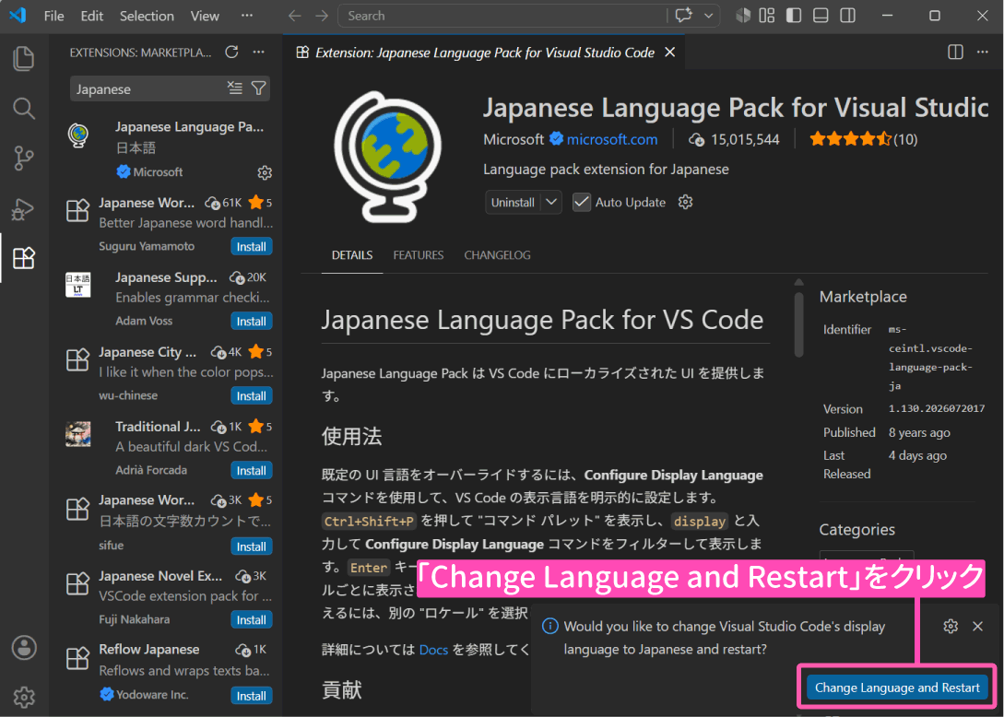
Task: Open the Docs link in description
Action: [433, 650]
